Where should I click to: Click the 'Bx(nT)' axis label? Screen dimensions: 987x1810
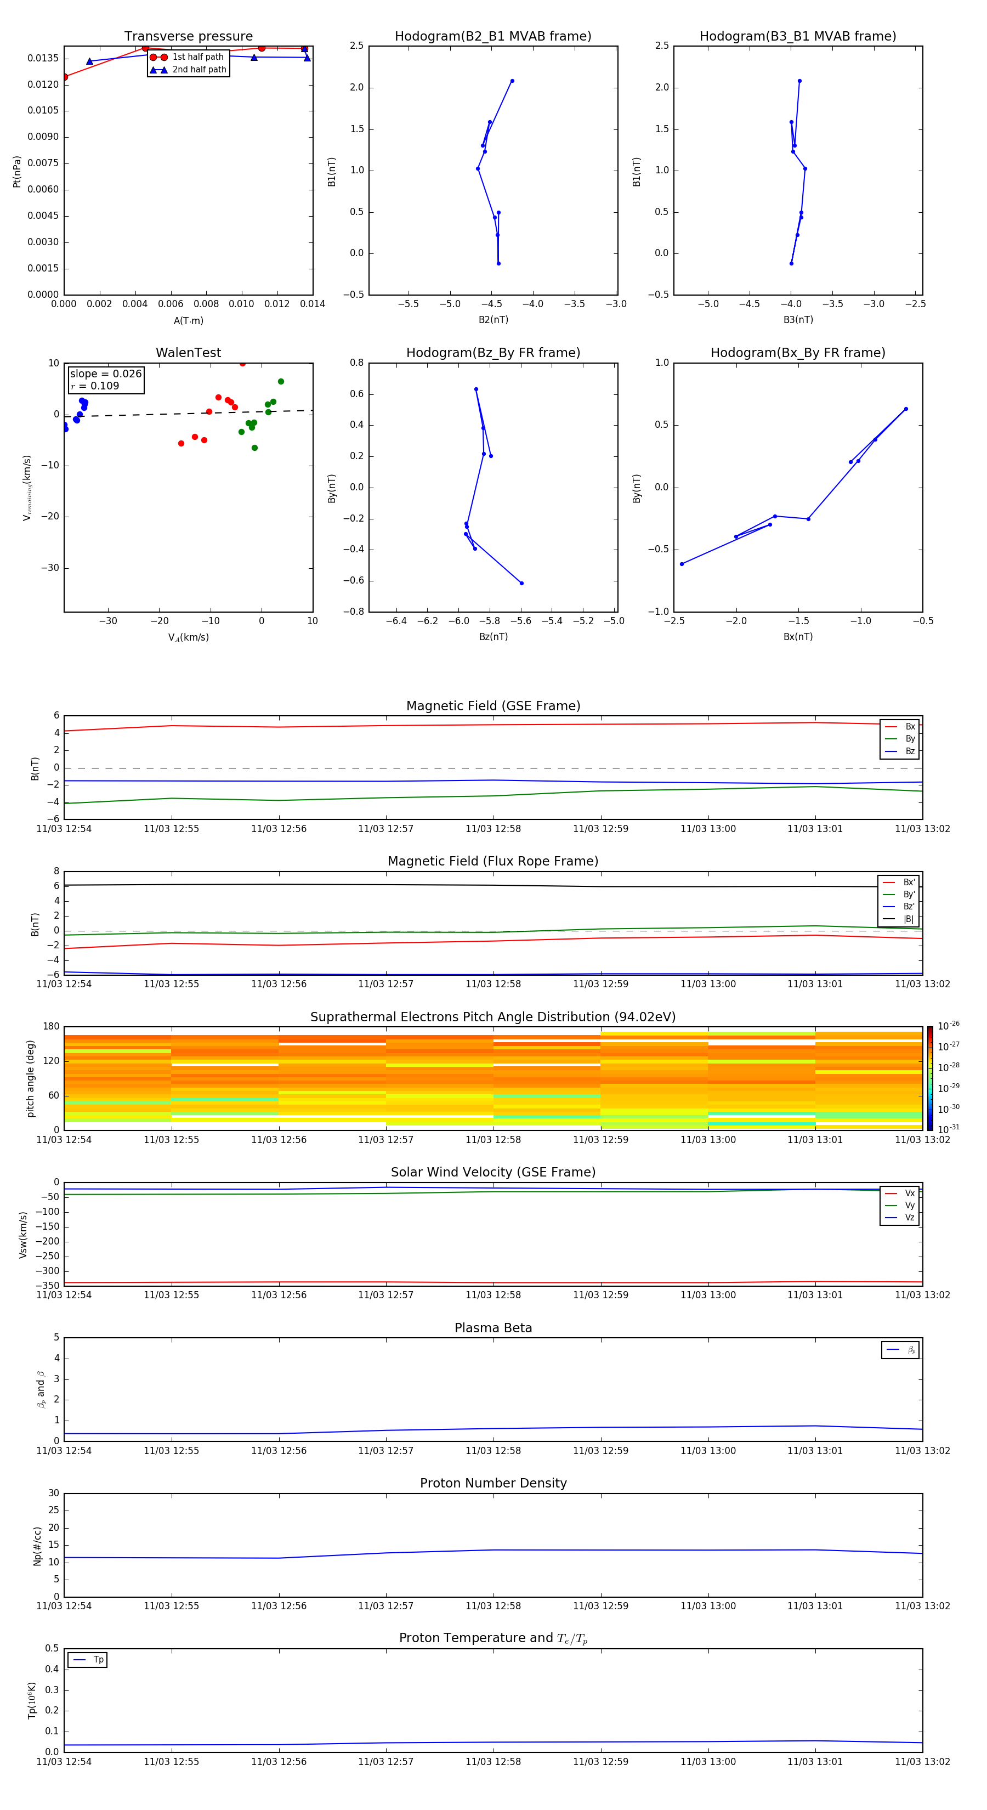[x=798, y=637]
